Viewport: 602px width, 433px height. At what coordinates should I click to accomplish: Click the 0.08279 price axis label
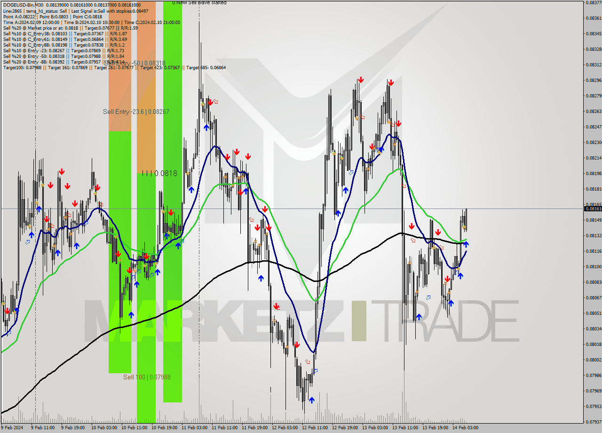[x=594, y=96]
